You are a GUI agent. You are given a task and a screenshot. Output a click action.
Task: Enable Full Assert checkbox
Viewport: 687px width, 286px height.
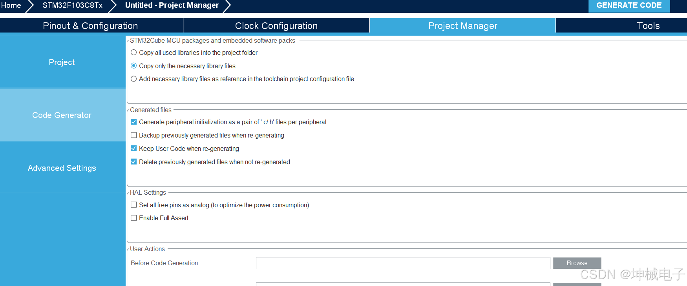134,218
